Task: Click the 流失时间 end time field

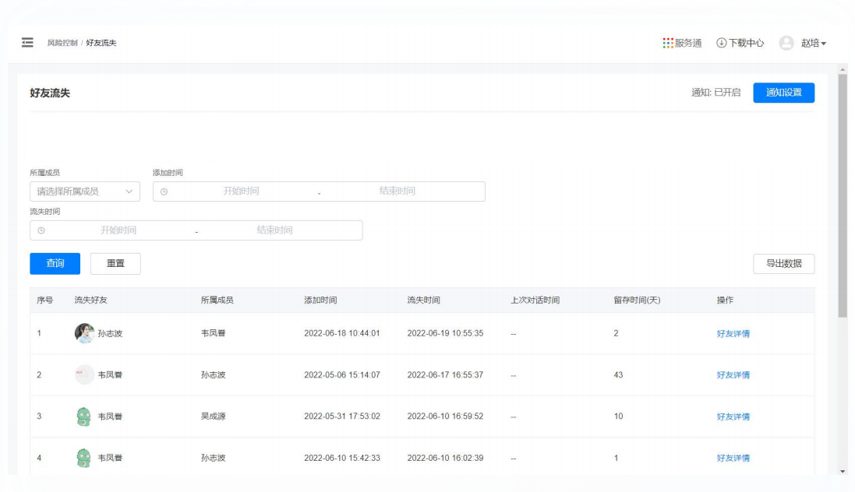Action: (274, 230)
